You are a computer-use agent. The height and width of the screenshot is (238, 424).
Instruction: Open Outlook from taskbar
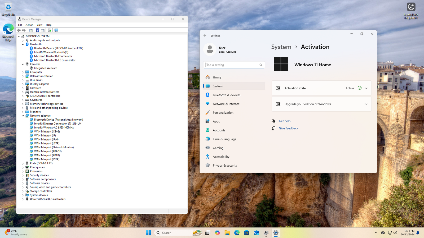(256, 233)
